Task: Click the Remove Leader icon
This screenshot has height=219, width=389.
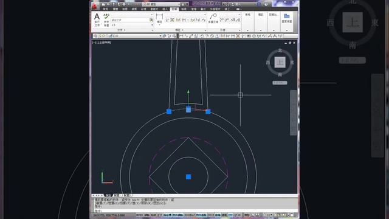Action: [x=227, y=20]
